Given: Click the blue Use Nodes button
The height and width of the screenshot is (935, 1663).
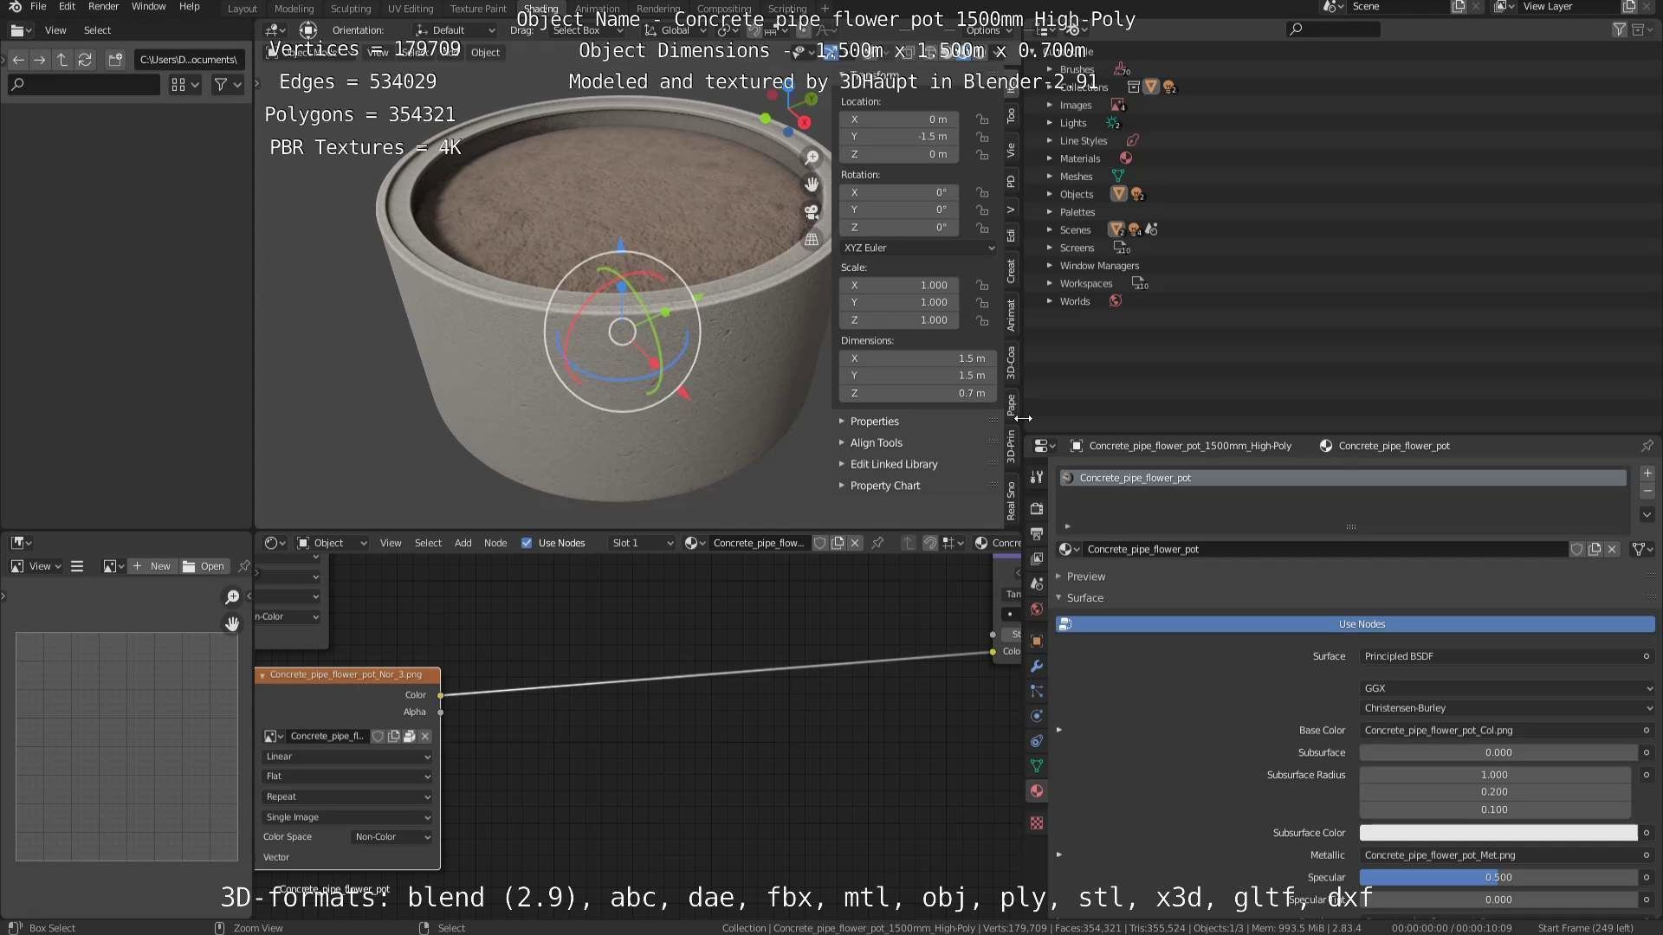Looking at the screenshot, I should [x=1356, y=625].
